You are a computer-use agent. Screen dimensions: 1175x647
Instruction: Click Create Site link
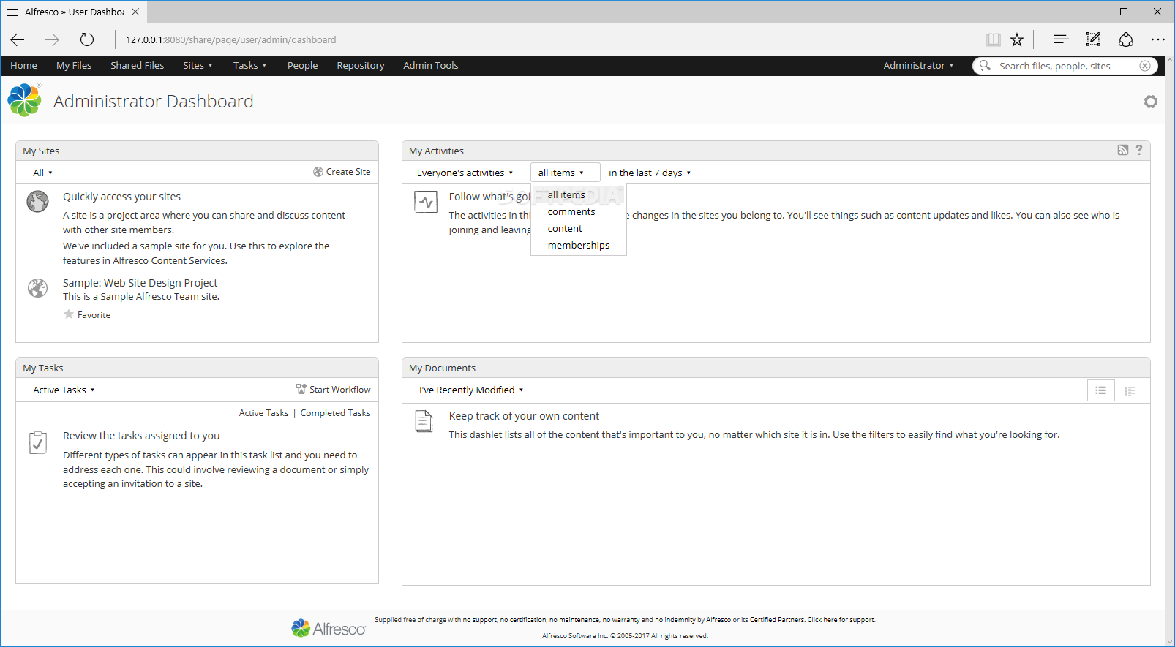(x=342, y=172)
